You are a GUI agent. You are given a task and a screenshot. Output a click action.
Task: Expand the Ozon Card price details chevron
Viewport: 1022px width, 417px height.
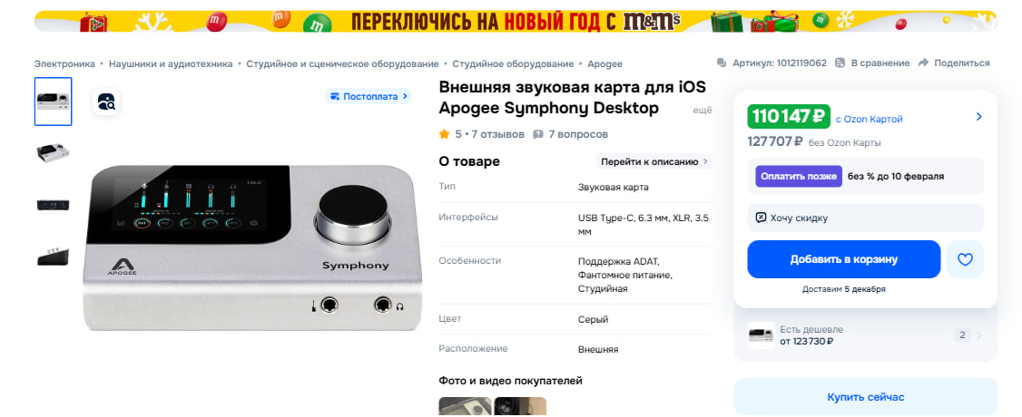coord(979,116)
